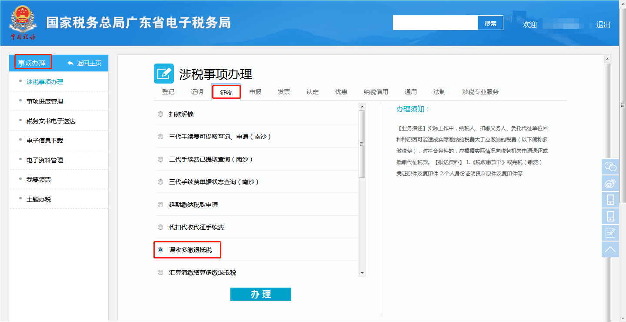Click the item list scroll-up arrow

362,106
